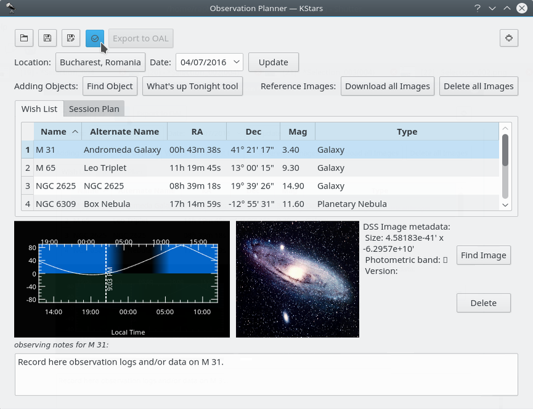Click the open observing list folder icon
This screenshot has height=409, width=533.
point(24,38)
